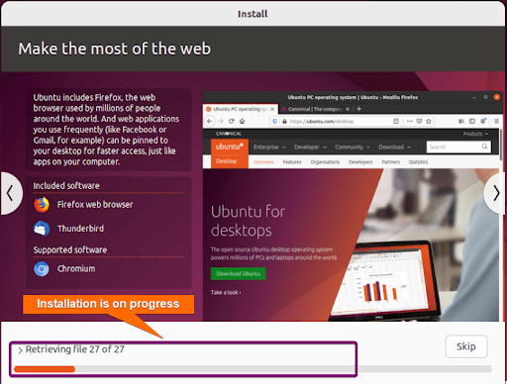Click the 'Supported software' heading
Image resolution: width=507 pixels, height=384 pixels.
70,249
